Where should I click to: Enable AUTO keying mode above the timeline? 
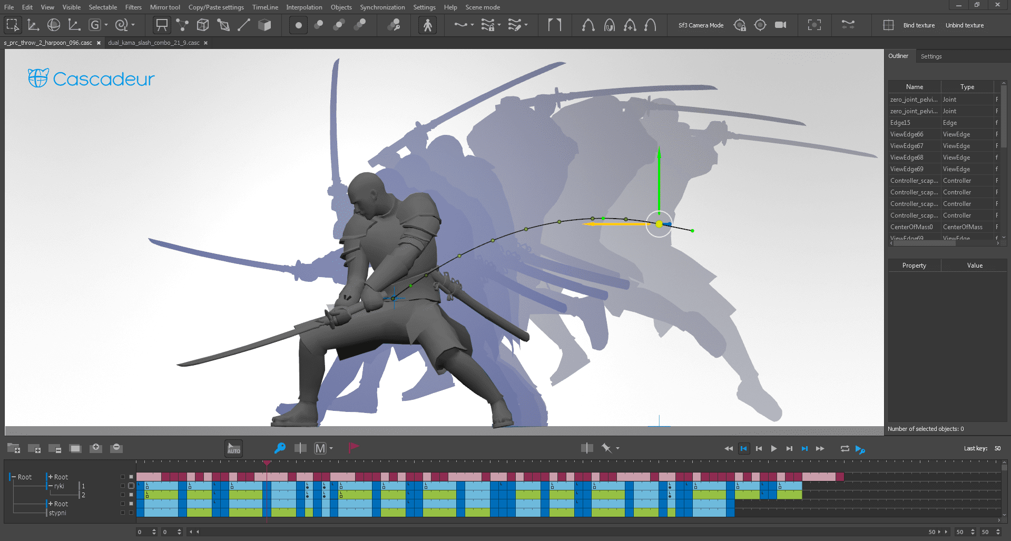pos(233,448)
